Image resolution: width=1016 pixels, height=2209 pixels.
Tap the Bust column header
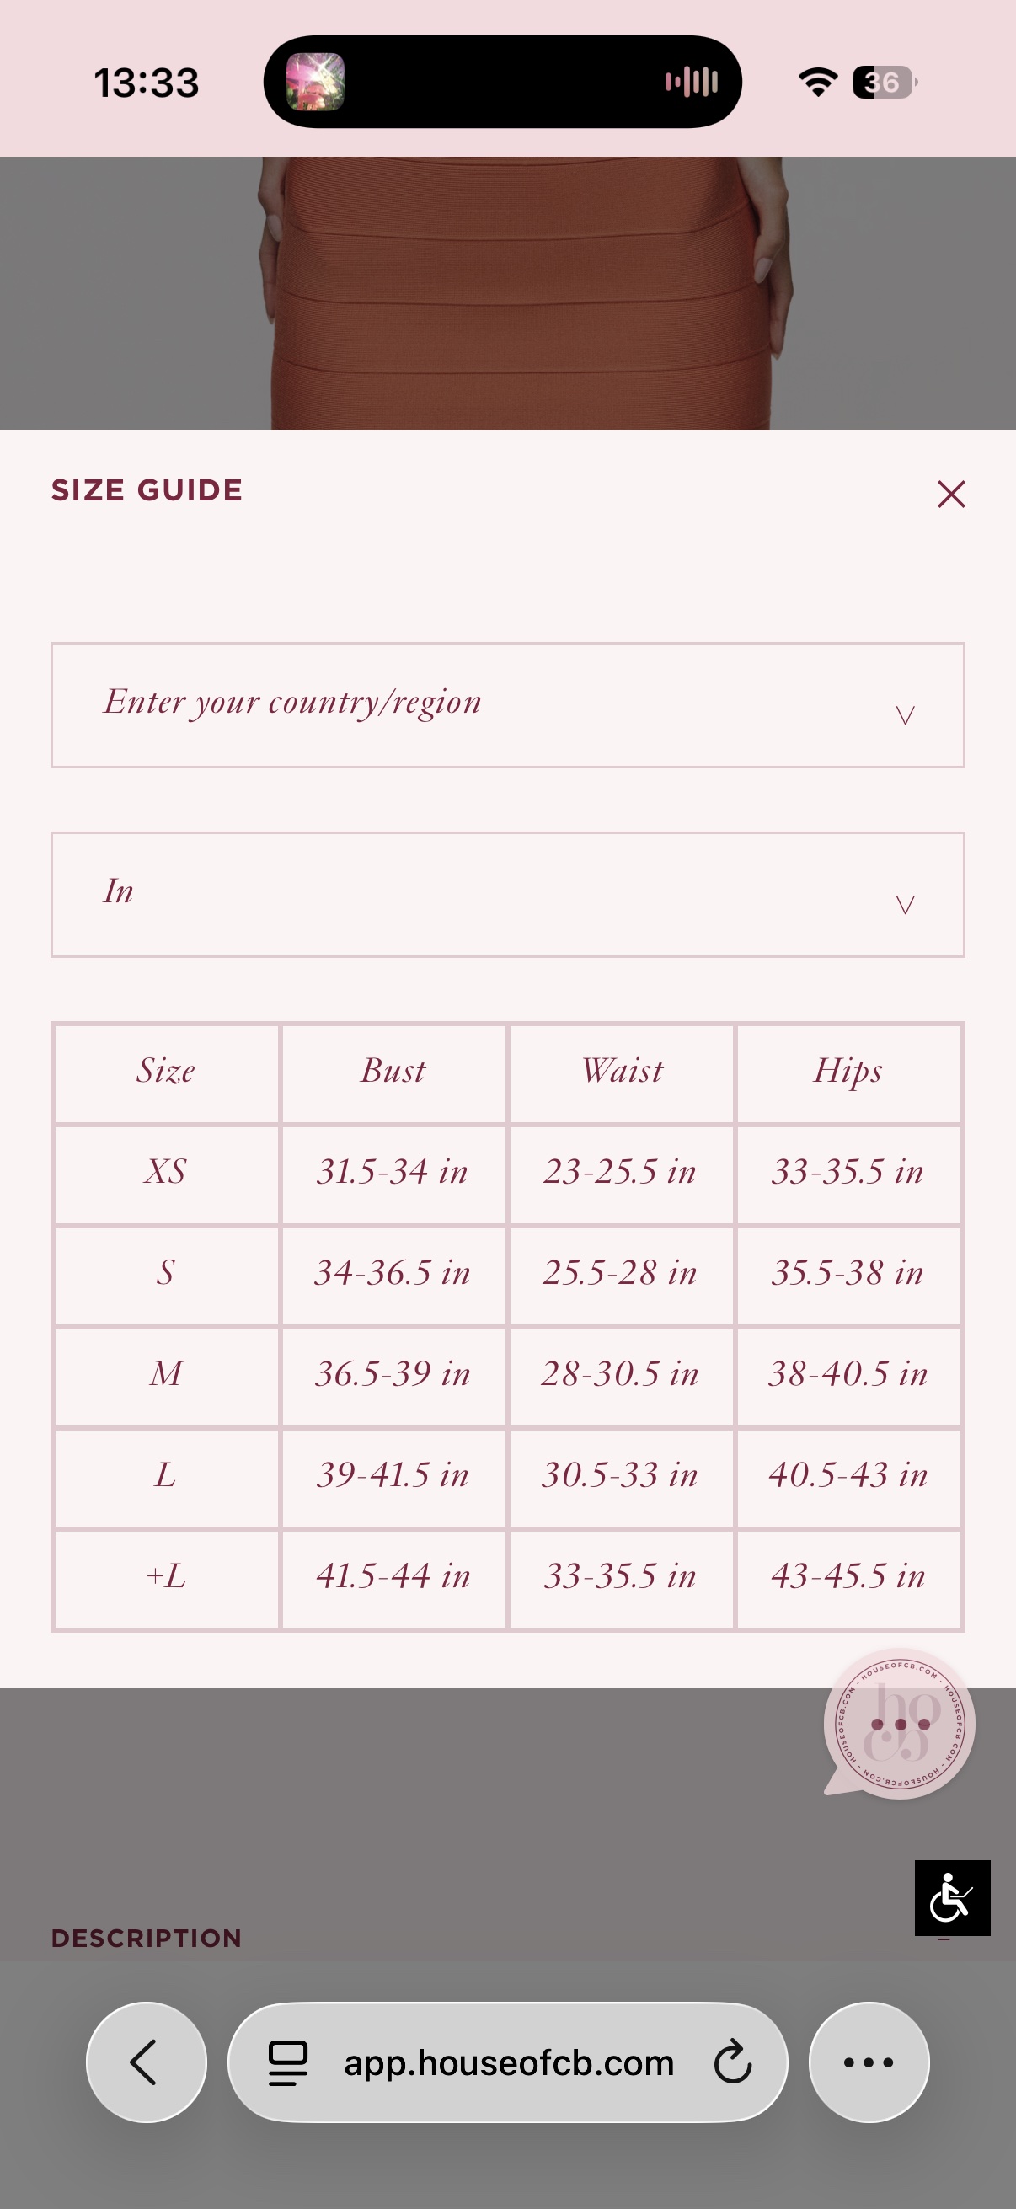pyautogui.click(x=393, y=1072)
